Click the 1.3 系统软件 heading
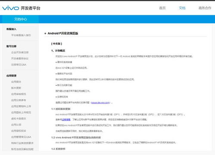 click(58, 149)
